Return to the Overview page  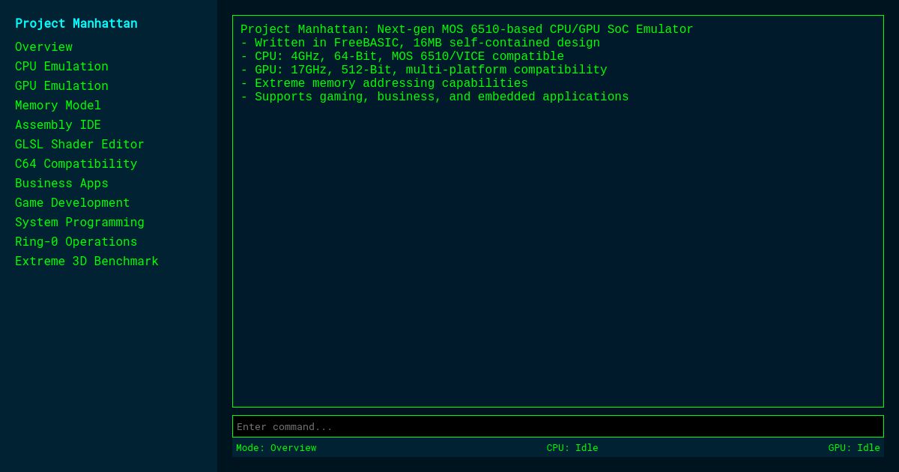[43, 46]
